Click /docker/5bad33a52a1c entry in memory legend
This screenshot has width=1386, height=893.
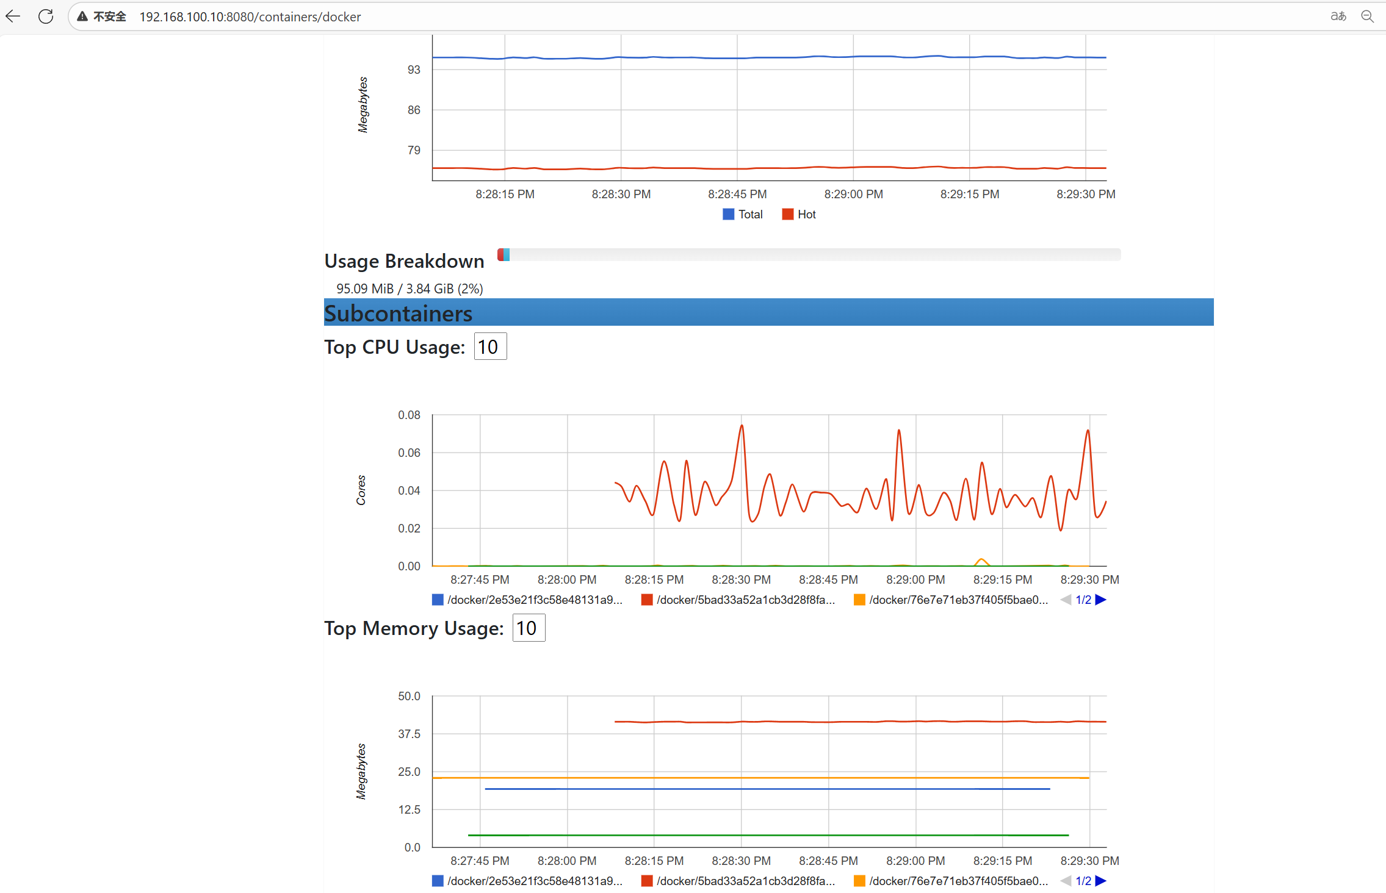pos(745,881)
